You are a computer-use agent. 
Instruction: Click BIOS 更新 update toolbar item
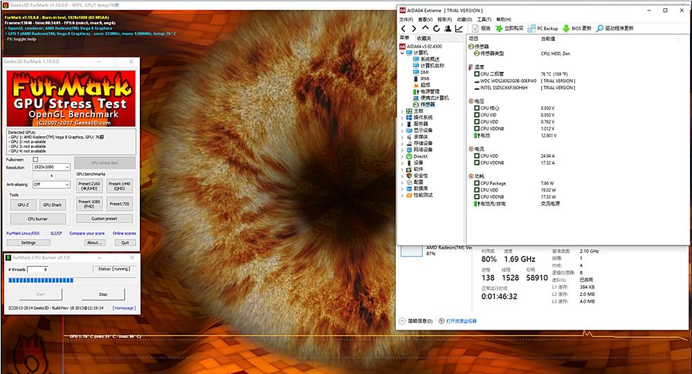(577, 28)
